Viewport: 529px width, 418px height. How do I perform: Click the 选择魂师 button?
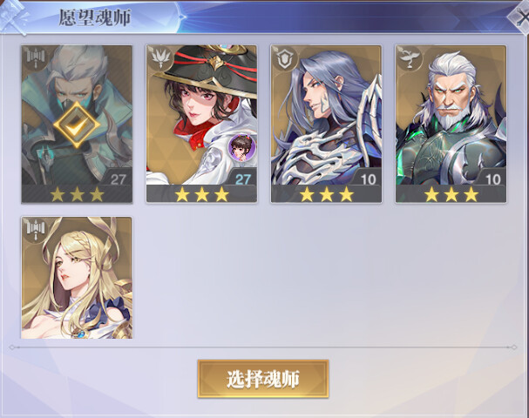[263, 379]
